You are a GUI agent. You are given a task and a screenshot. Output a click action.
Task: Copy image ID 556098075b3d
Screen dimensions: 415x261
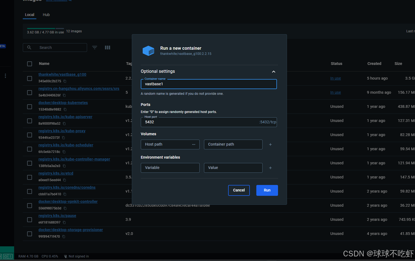click(x=65, y=208)
